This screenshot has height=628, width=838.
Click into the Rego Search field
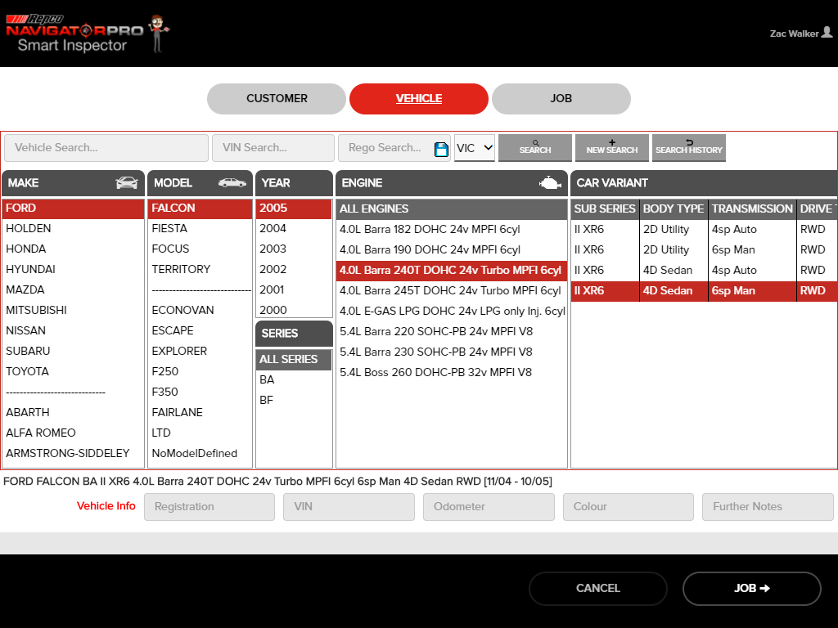point(386,148)
